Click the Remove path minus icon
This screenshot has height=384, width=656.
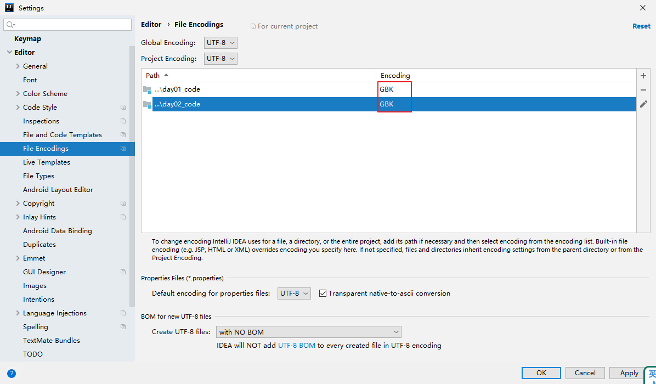(643, 90)
